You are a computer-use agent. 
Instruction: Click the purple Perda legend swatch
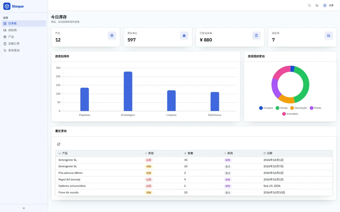pos(312,108)
